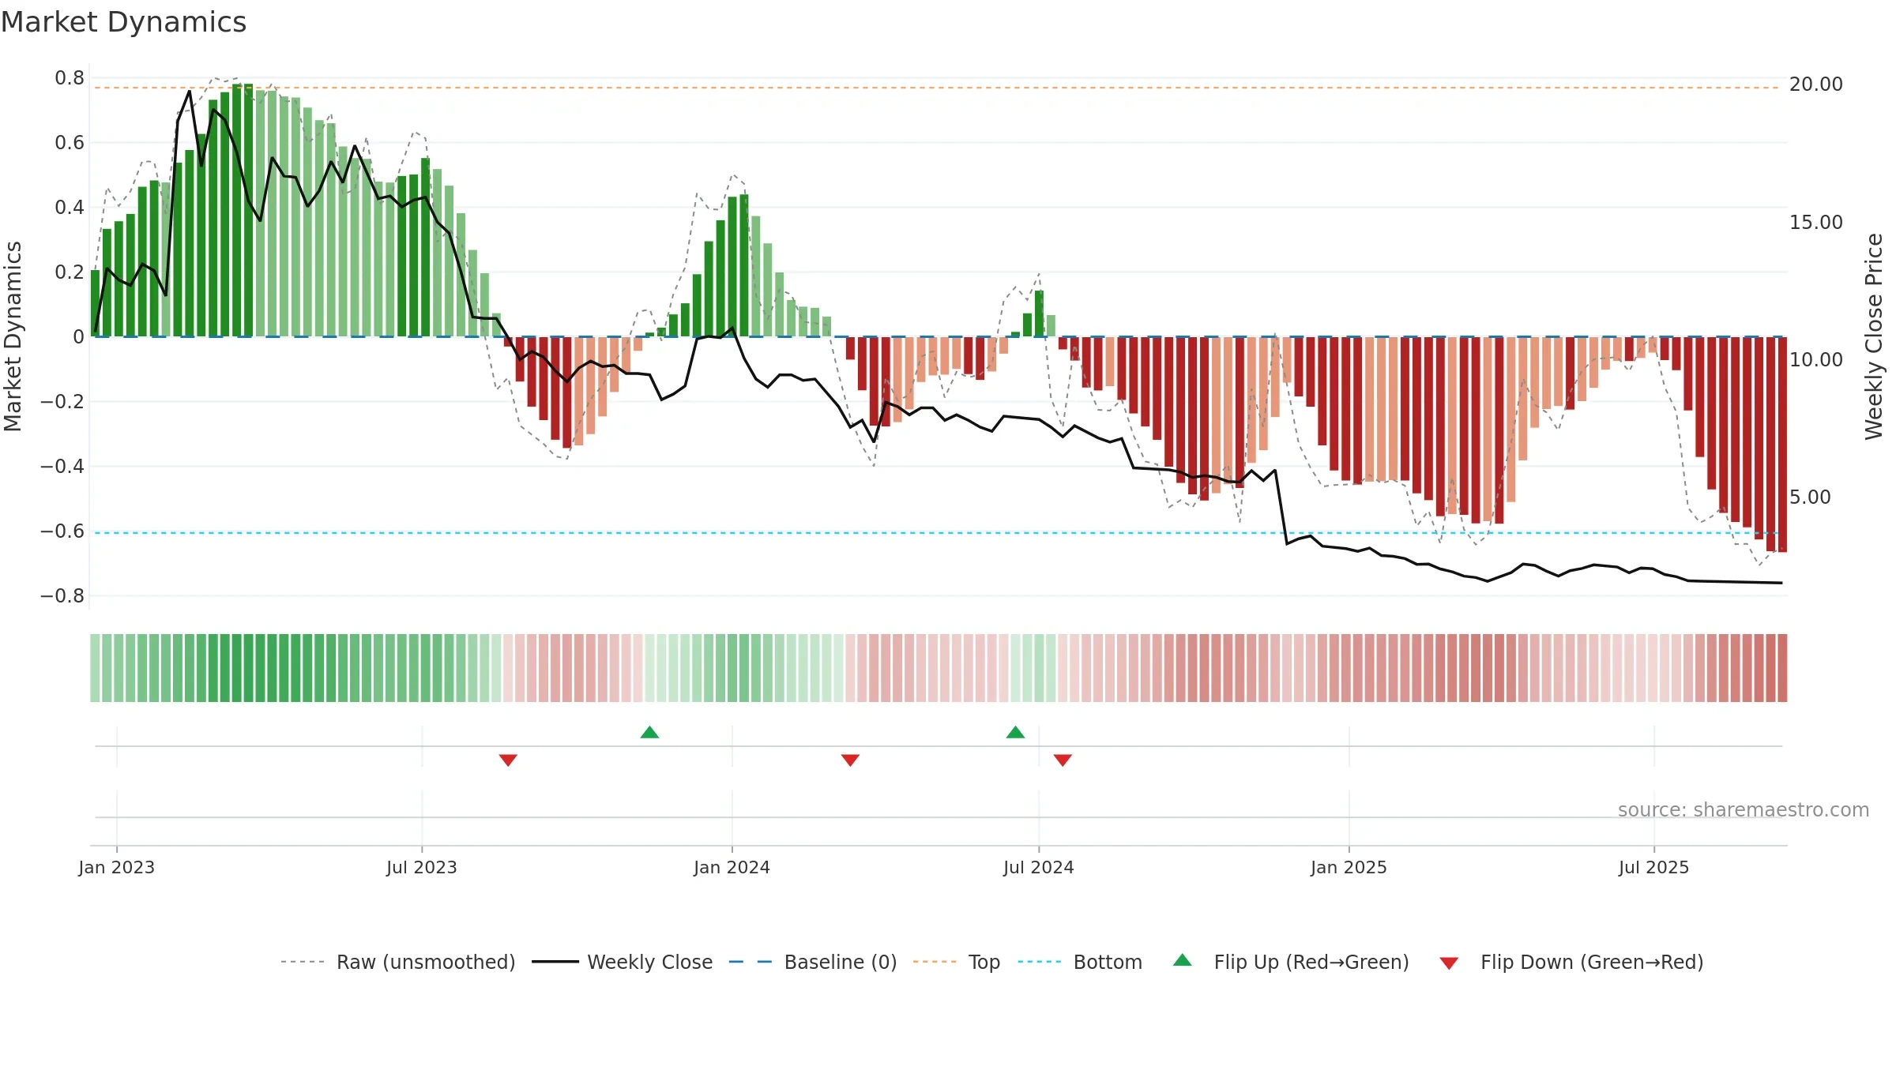Click the Raw (unsmoothed) legend entry
The image size is (1896, 1066).
click(x=397, y=962)
